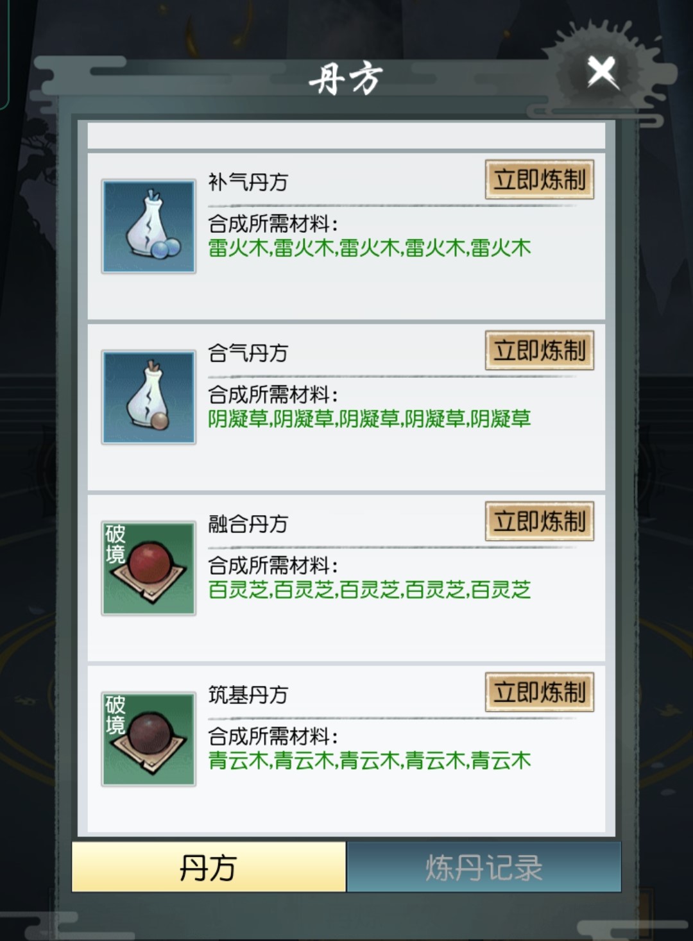Select the dark 筑基丹方 pill icon
Image resolution: width=693 pixels, height=941 pixels.
(148, 739)
